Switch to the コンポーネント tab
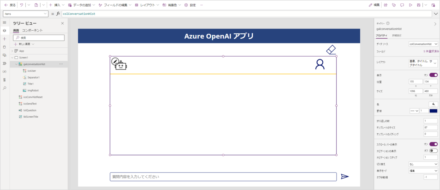Screen dimensions: 440x190 point(33,31)
